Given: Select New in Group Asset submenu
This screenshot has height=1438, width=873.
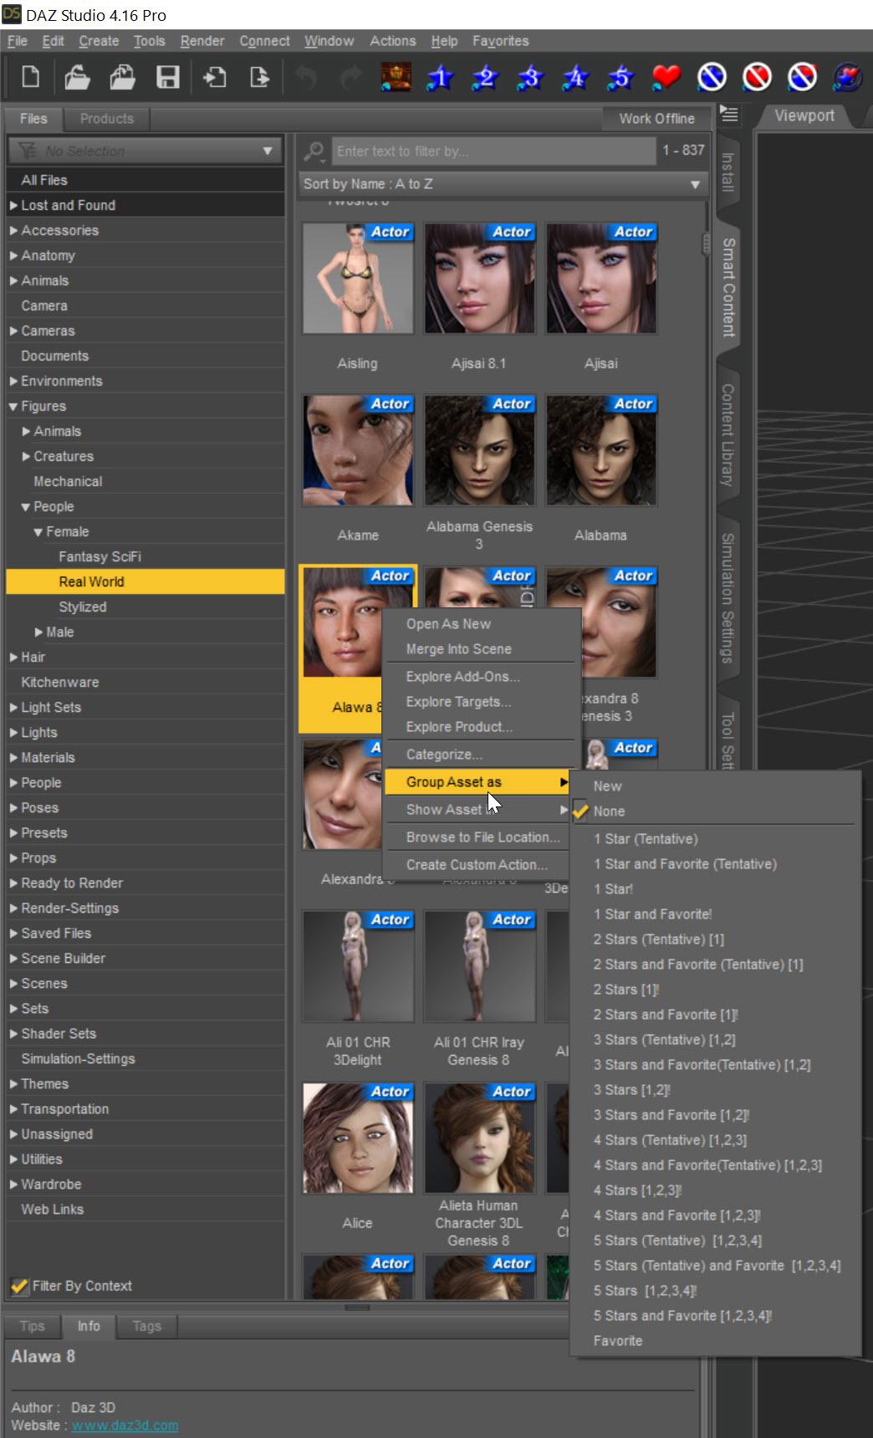Looking at the screenshot, I should coord(607,786).
